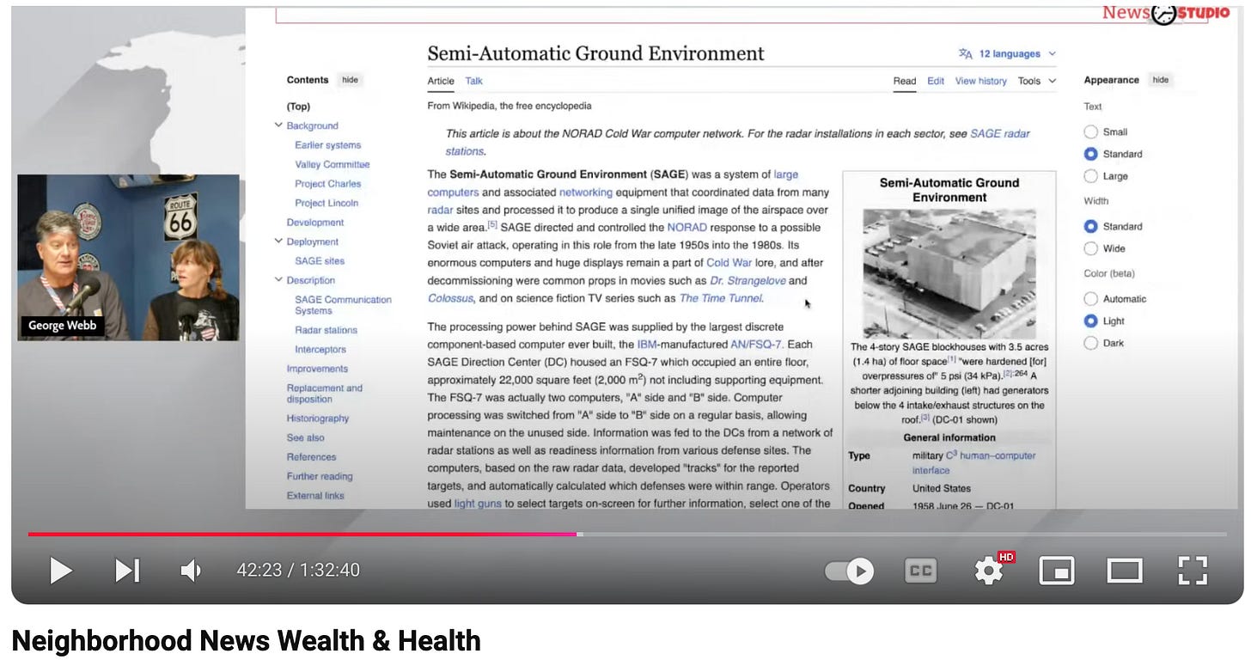Seek along the red video progress bar
This screenshot has height=672, width=1251.
(x=302, y=535)
